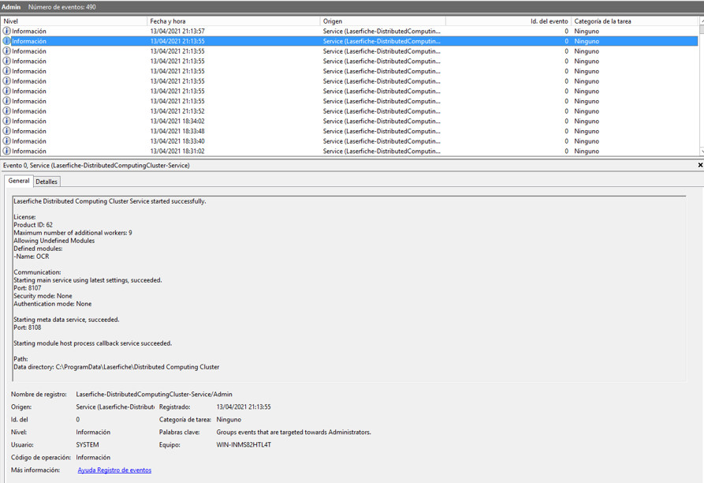Viewport: 704px width, 483px height.
Task: Click the Ninguno cell of the 18:31:02 event
Action: [587, 151]
